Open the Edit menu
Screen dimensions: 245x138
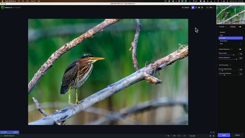[23, 1]
